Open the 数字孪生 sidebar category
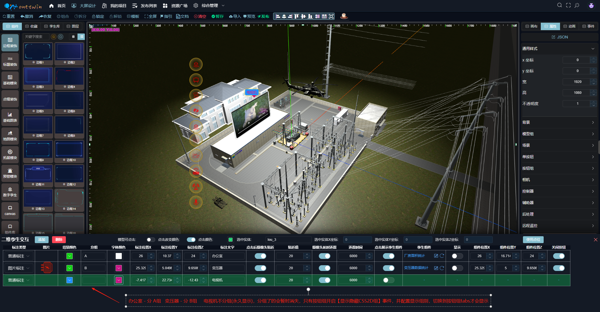This screenshot has height=312, width=600. [x=10, y=192]
